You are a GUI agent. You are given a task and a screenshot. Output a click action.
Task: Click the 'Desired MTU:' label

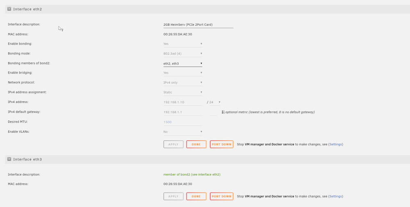(x=18, y=122)
